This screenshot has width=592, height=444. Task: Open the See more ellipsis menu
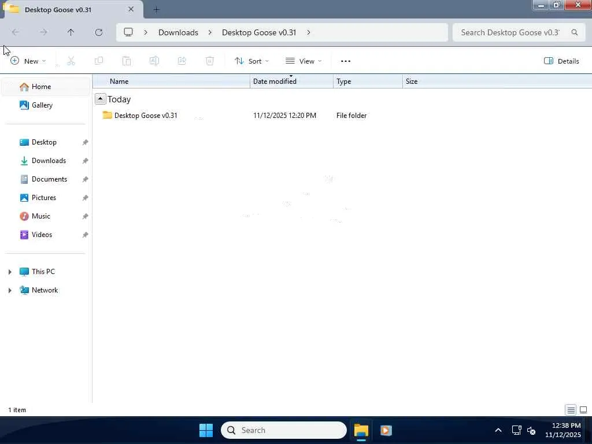point(346,61)
